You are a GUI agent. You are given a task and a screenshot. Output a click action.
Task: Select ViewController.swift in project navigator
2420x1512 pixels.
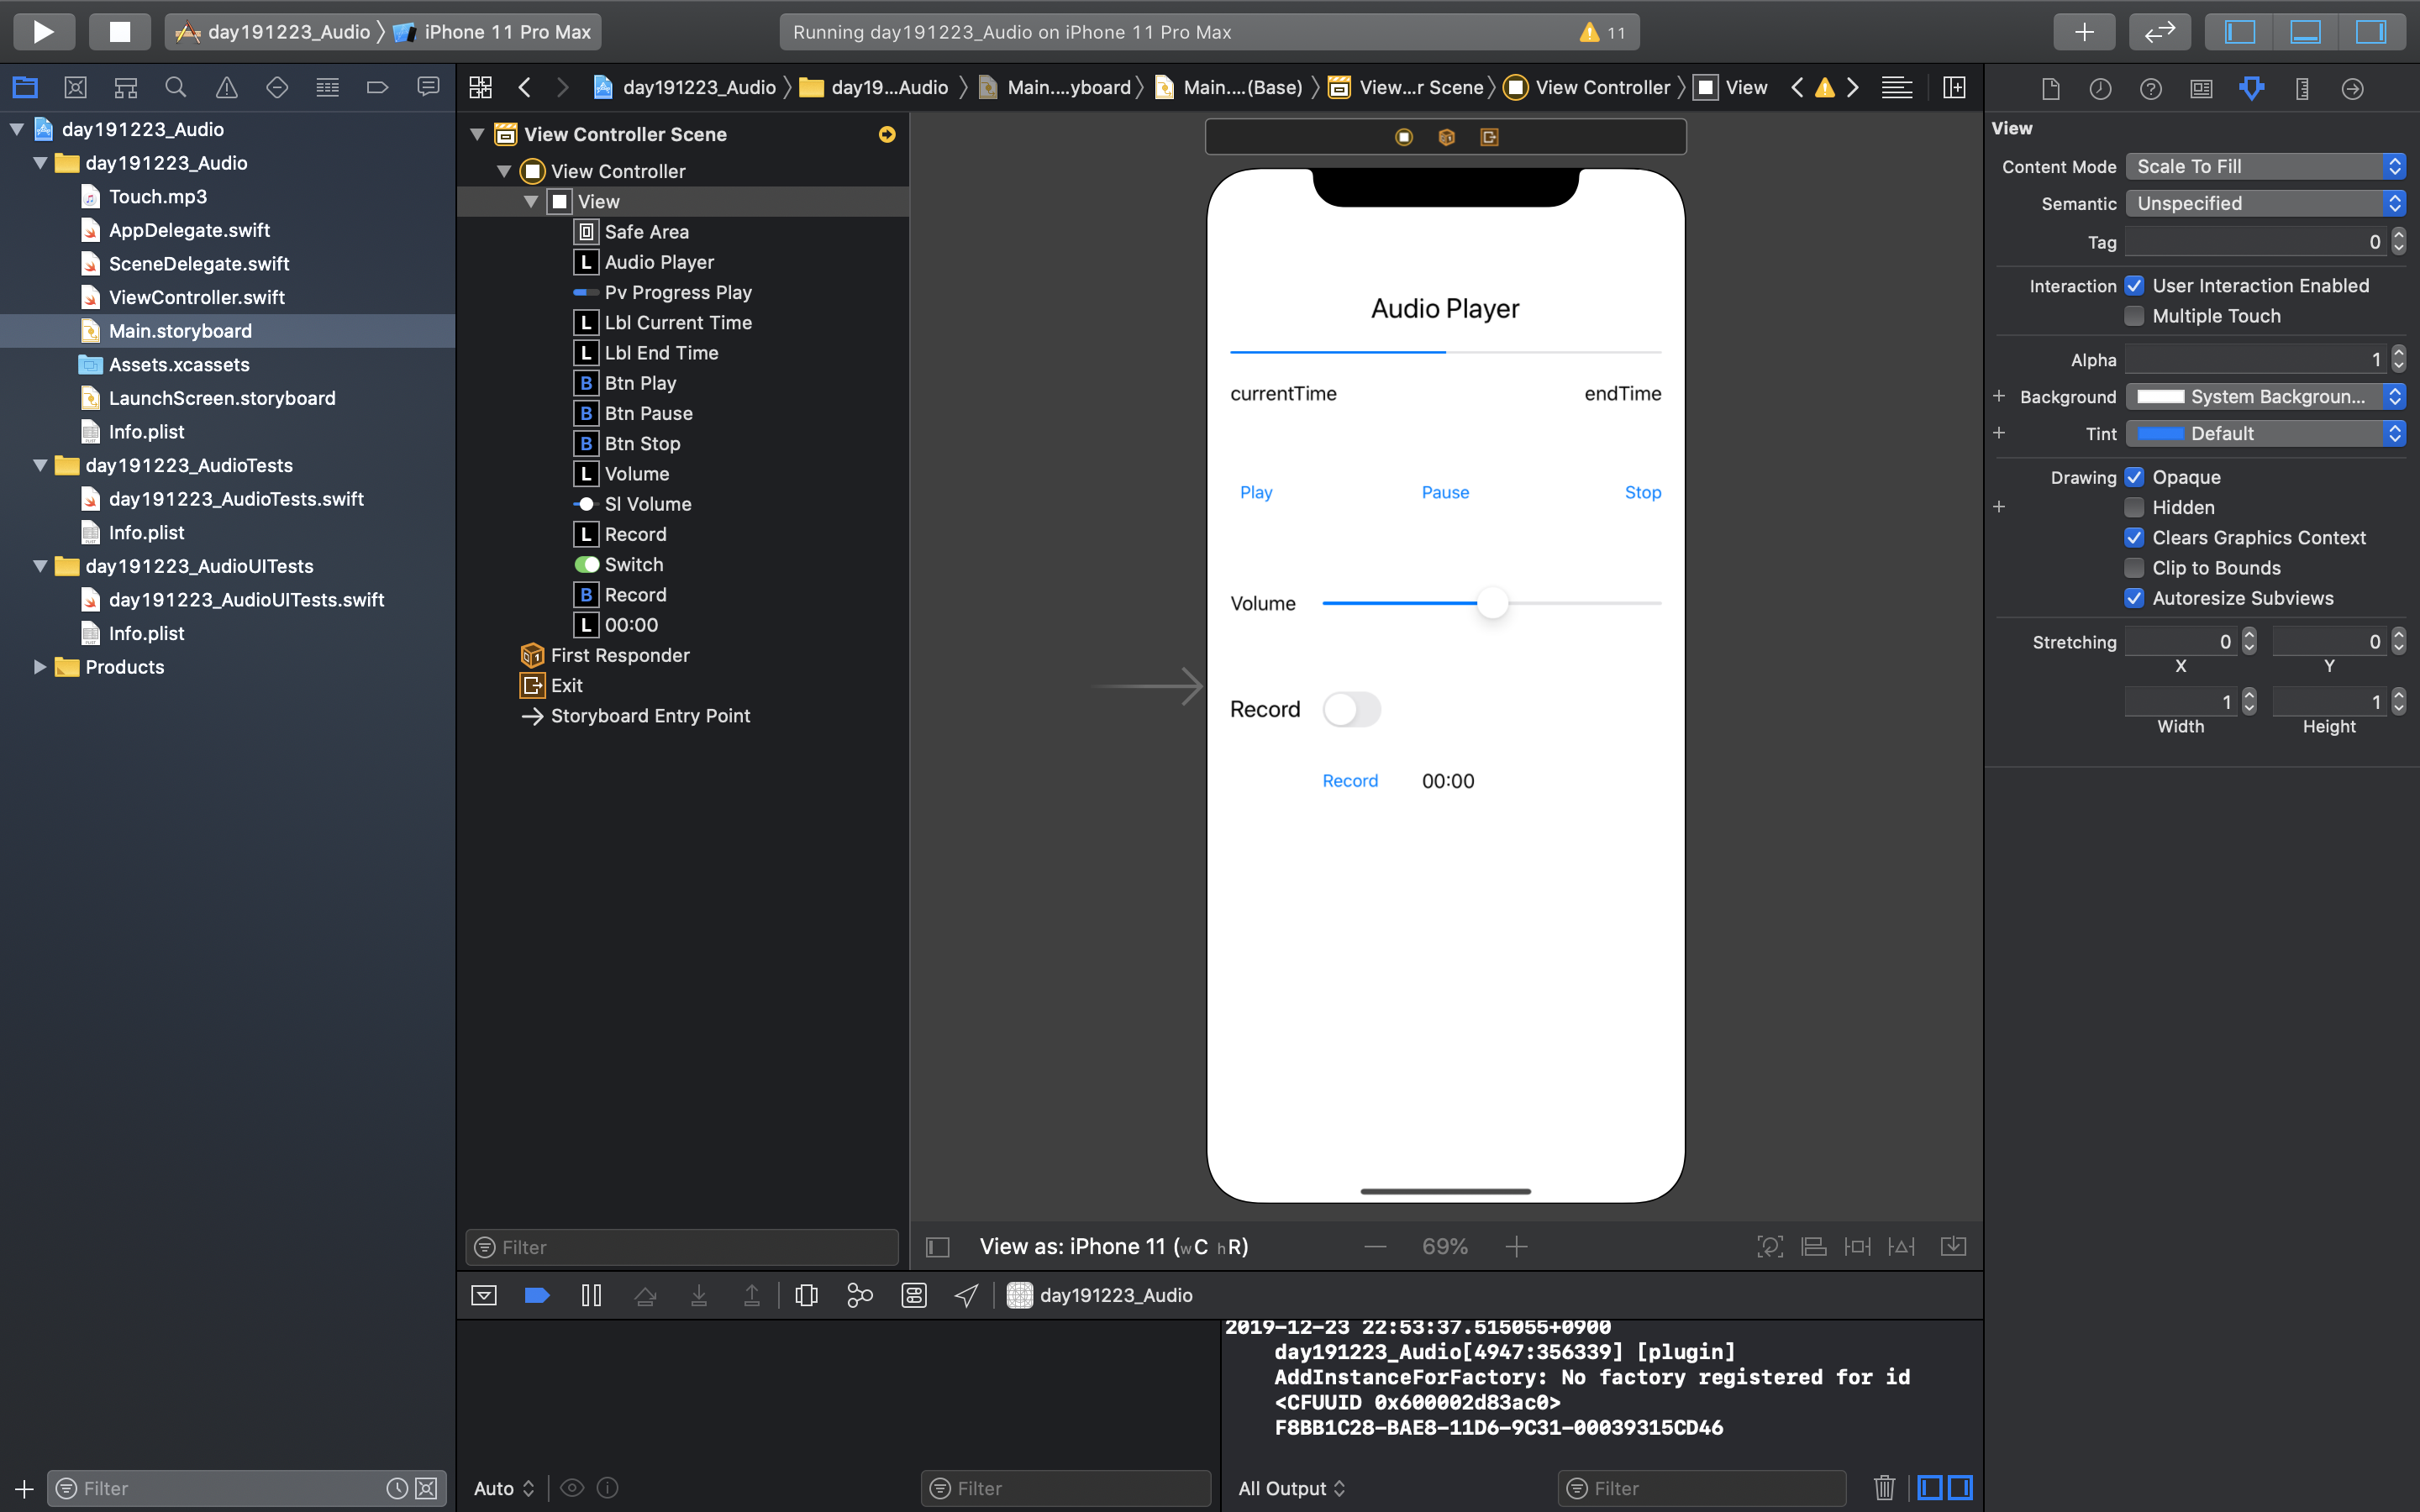tap(196, 297)
